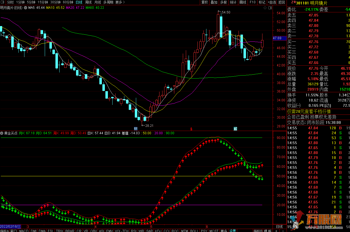Click the minus zoom button at bottom right
350x232 pixels.
(282, 231)
